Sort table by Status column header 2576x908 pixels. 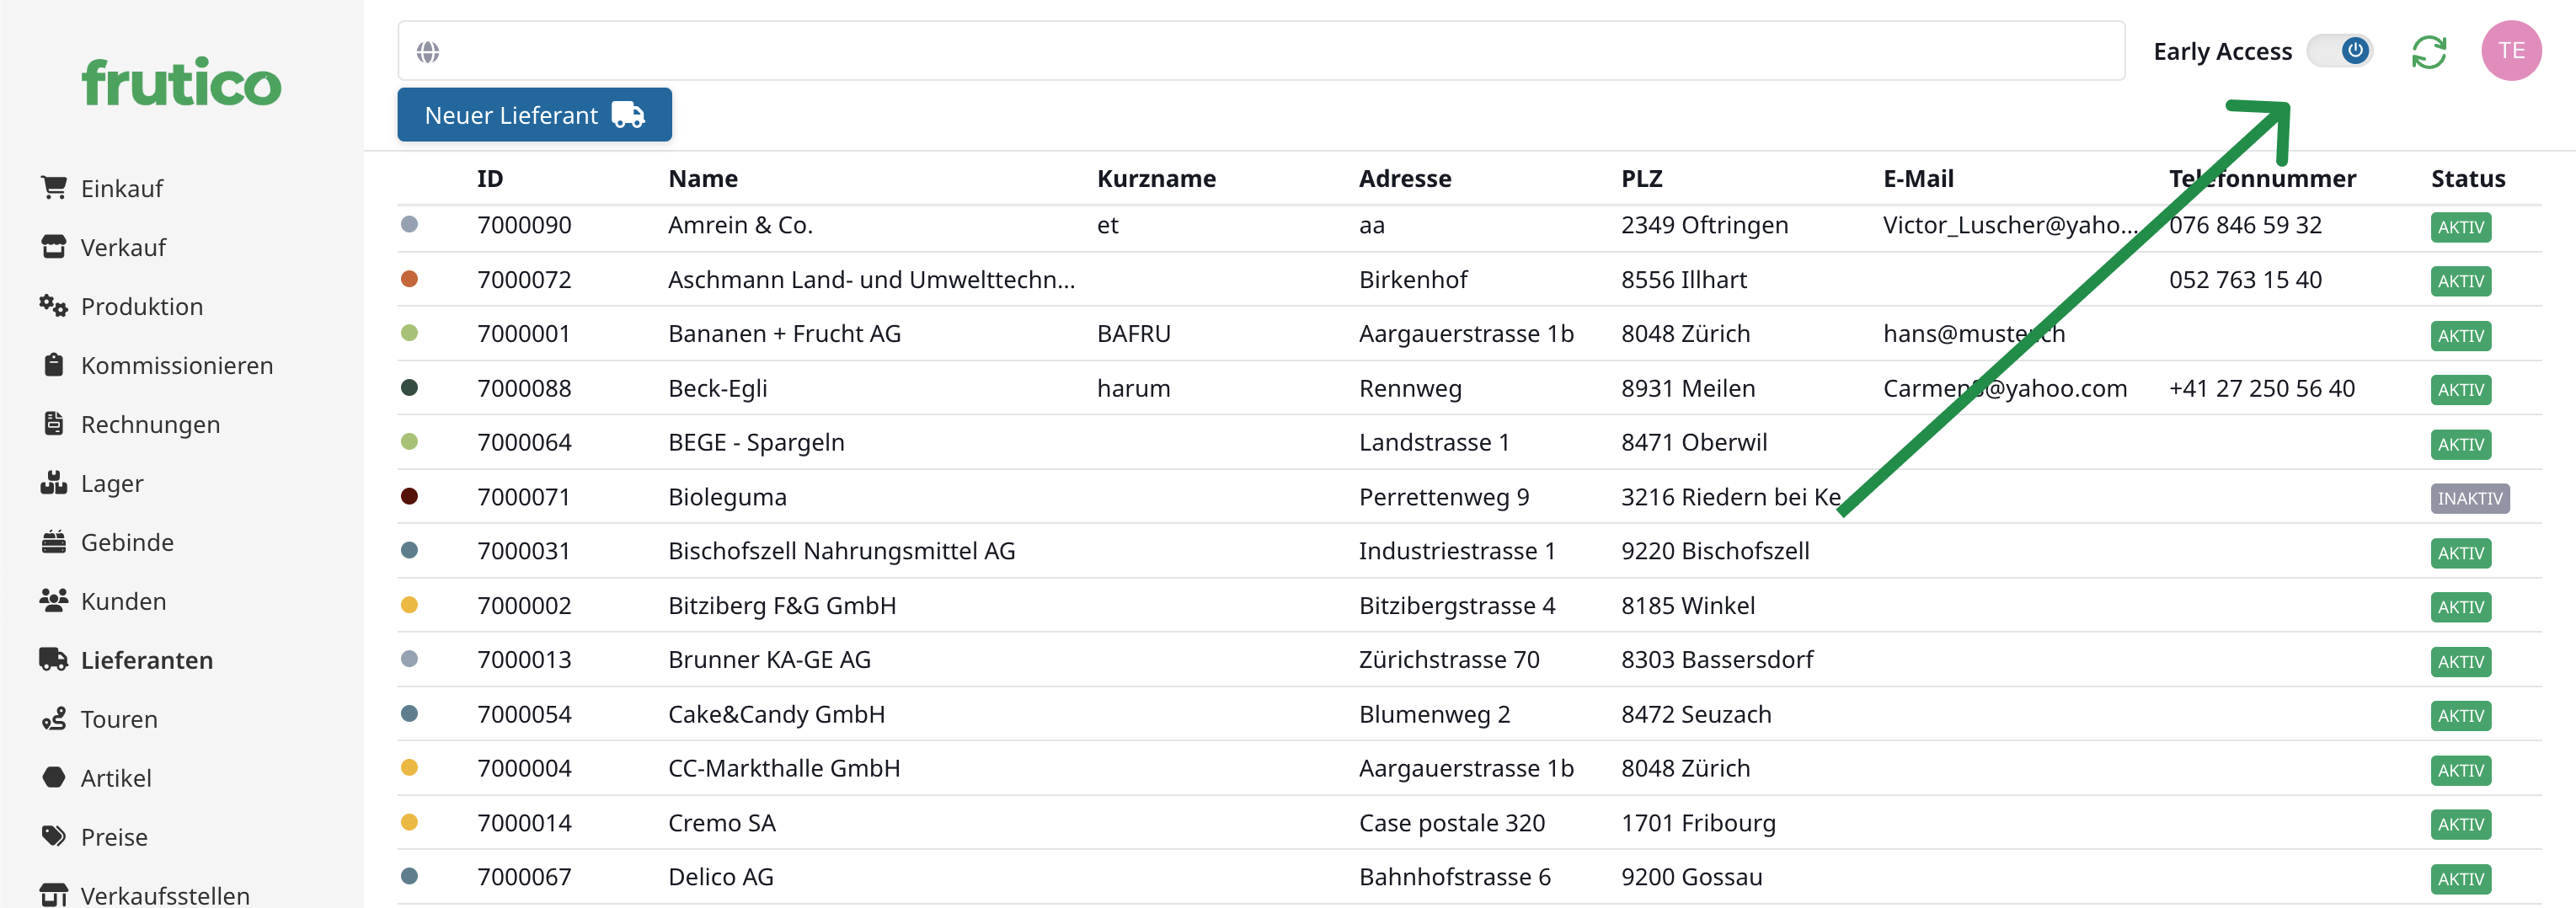(x=2467, y=178)
